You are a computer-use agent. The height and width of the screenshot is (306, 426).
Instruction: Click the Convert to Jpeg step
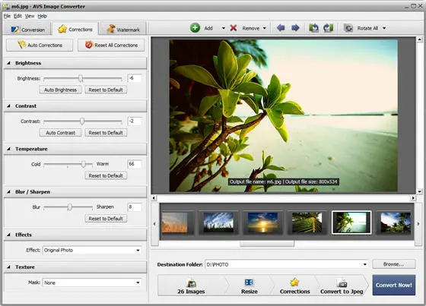point(342,286)
